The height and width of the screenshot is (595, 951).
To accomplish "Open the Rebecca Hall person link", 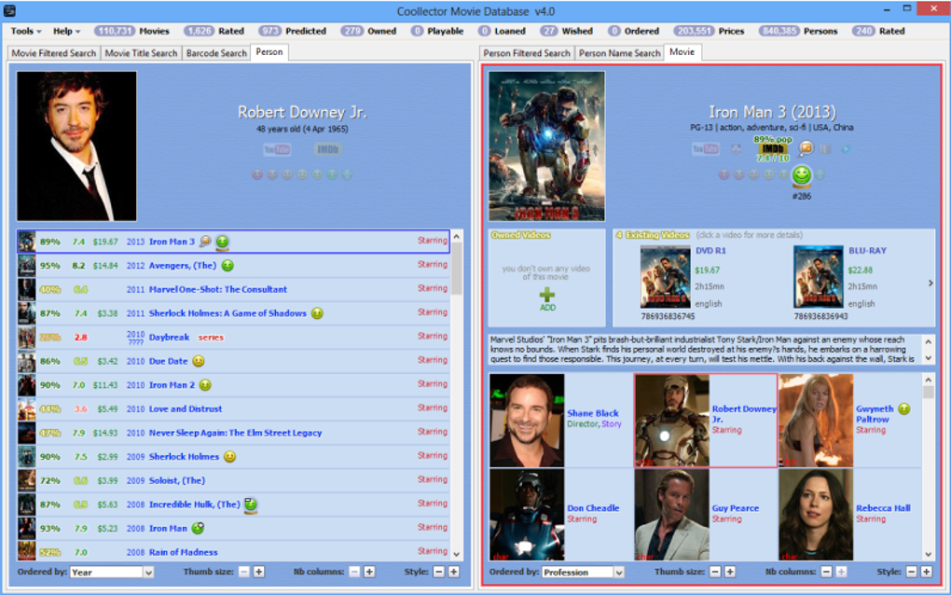I will pyautogui.click(x=883, y=508).
